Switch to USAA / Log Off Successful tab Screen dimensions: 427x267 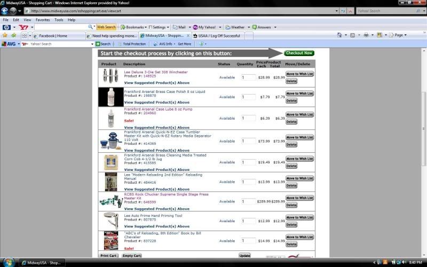218,36
